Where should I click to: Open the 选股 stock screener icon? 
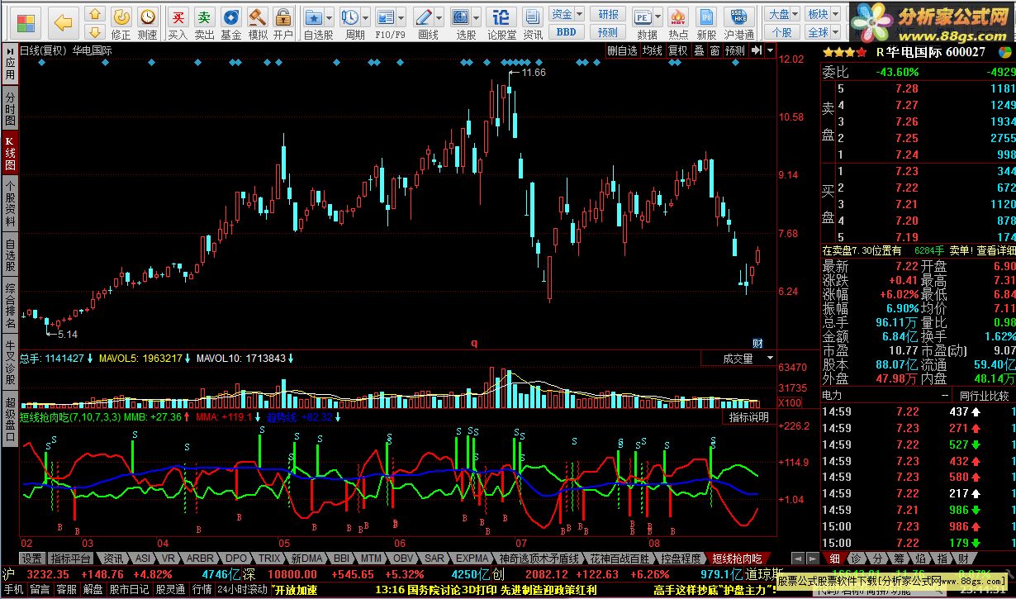461,17
